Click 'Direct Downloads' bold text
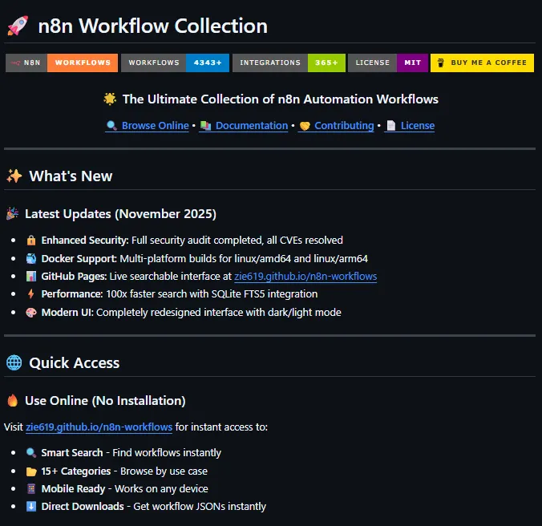The image size is (542, 526). [x=83, y=506]
